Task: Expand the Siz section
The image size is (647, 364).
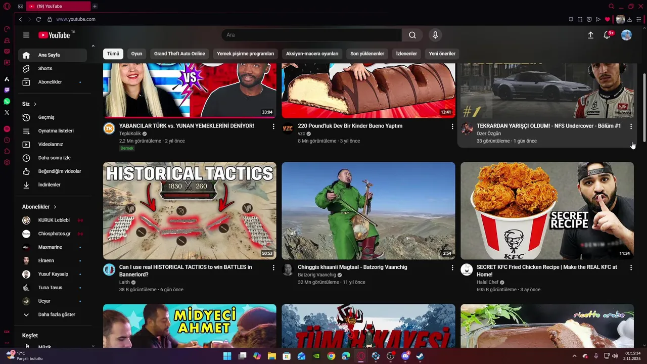Action: [30, 104]
